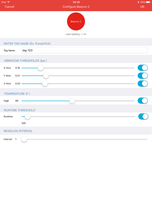Click the Runtime threshold slider handle

point(27,117)
